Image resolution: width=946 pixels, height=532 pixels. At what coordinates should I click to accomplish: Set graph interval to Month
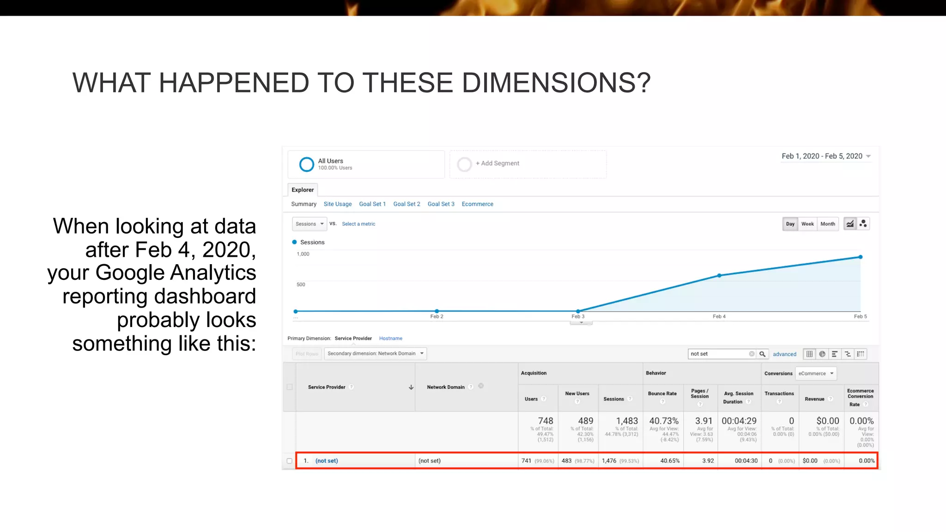828,224
